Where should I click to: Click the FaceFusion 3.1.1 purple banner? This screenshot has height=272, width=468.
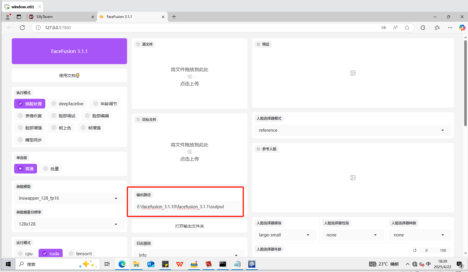(69, 51)
